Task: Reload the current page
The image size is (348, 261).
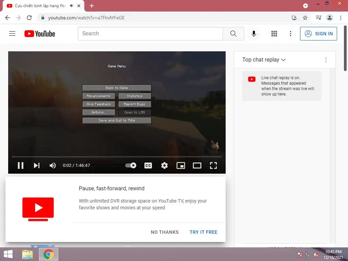Action: click(x=29, y=18)
